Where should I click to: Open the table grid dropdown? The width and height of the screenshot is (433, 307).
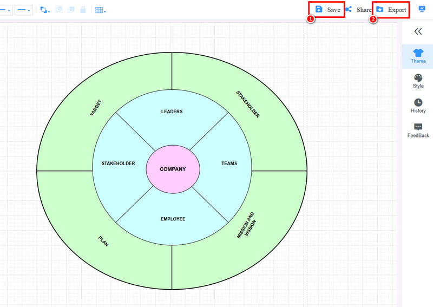tap(100, 10)
